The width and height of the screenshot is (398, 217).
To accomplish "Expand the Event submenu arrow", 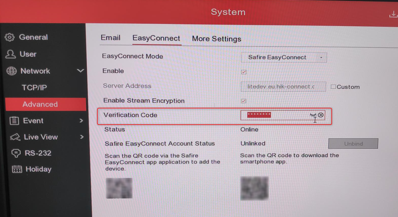I will (x=81, y=121).
